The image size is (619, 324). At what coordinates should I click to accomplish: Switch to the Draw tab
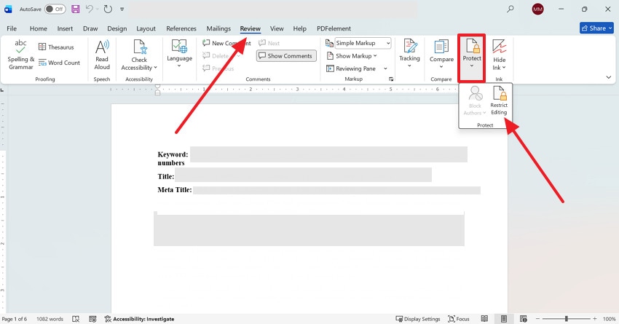coord(90,28)
